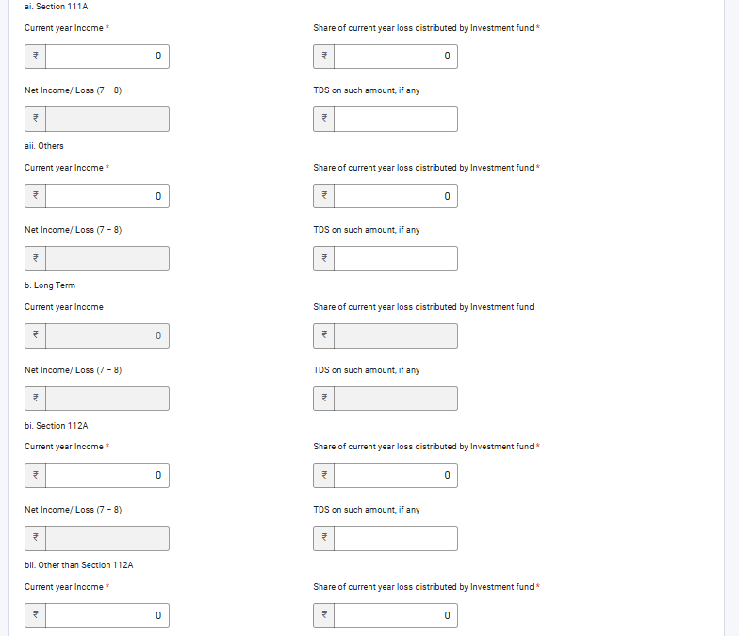This screenshot has width=739, height=636.
Task: Focus the aii. Others share of loss field
Action: click(x=396, y=196)
